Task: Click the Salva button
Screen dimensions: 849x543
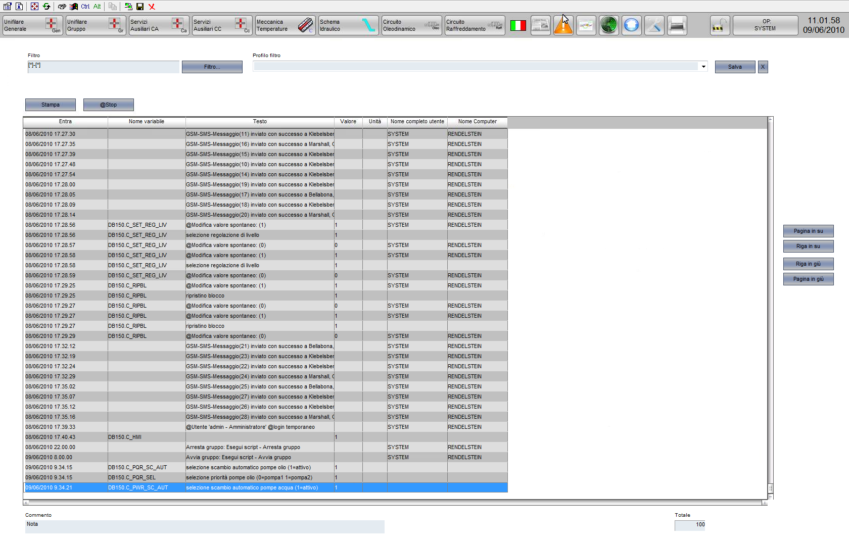Action: 735,67
